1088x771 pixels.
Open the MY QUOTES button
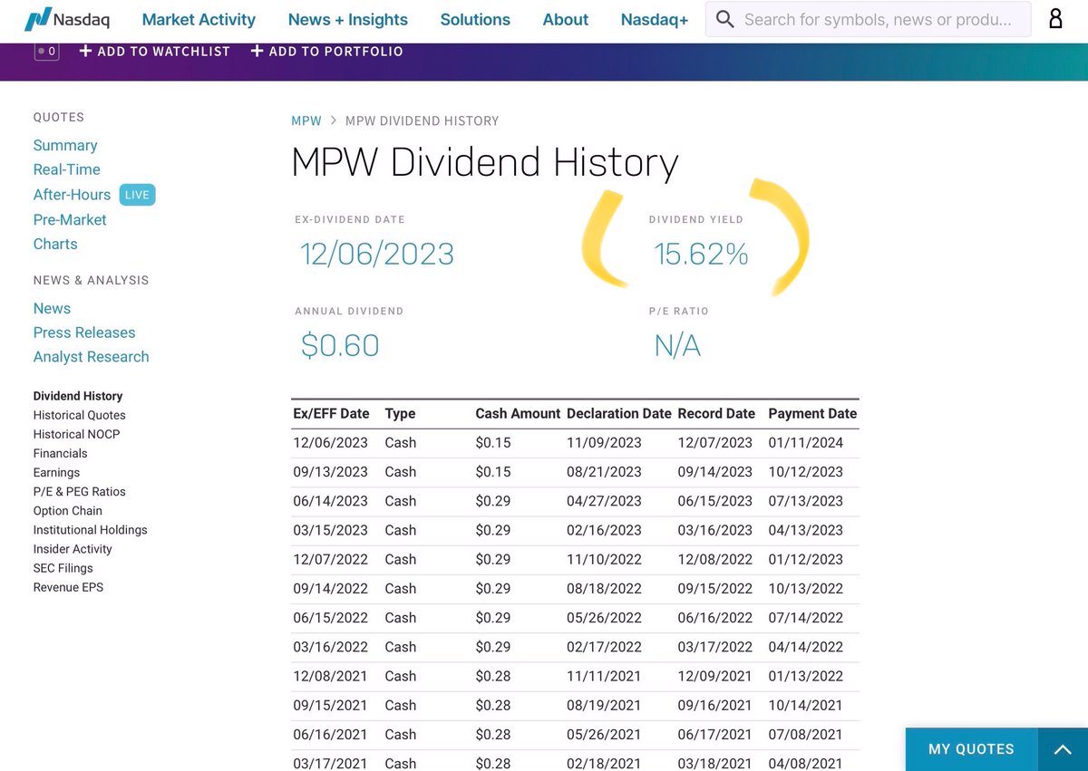click(971, 749)
